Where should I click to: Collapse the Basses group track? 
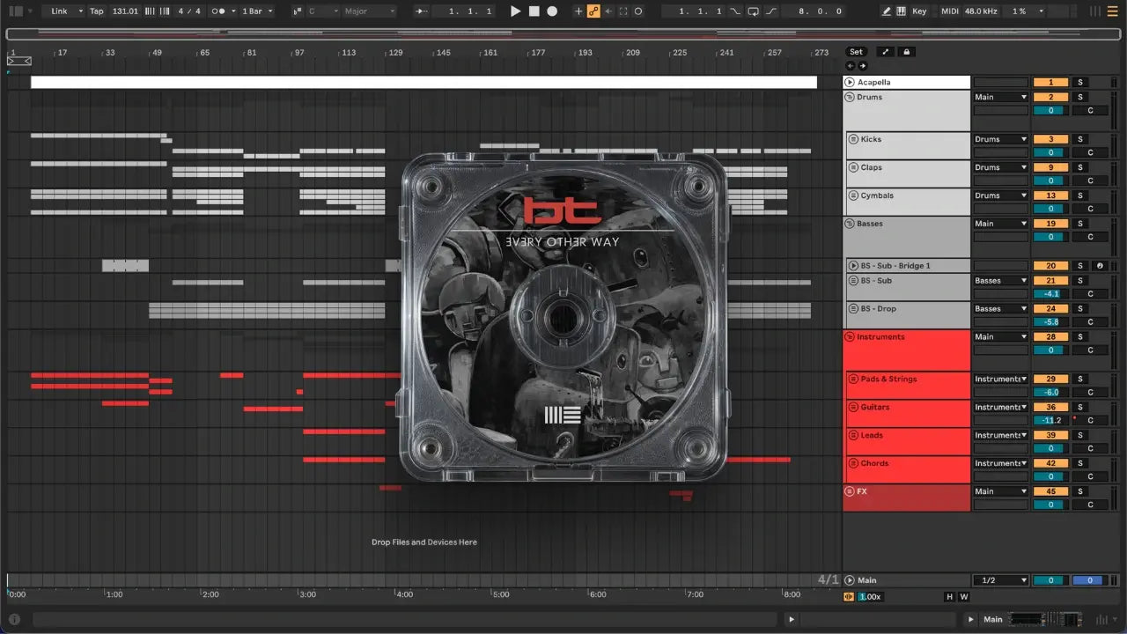(x=850, y=224)
